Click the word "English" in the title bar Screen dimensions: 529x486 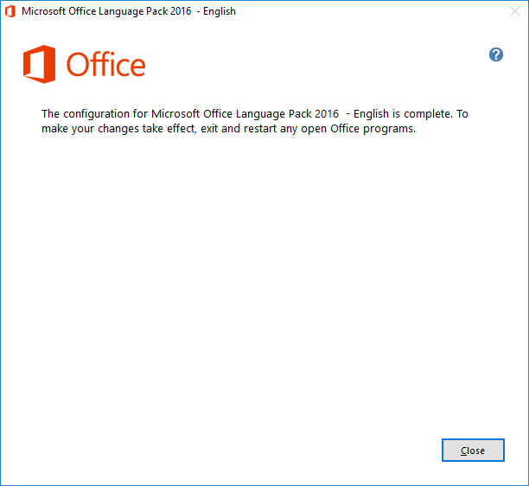coord(218,11)
